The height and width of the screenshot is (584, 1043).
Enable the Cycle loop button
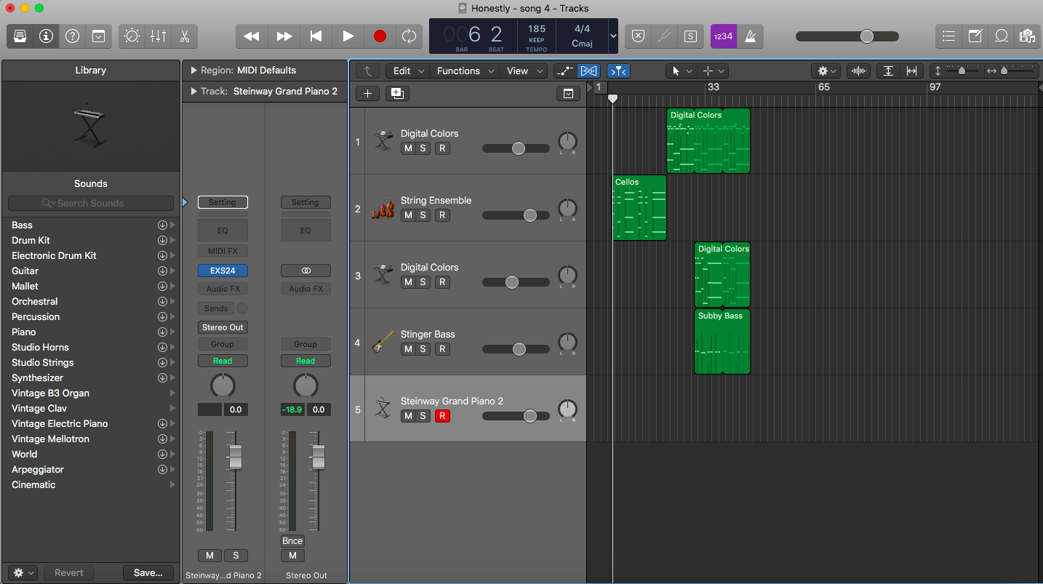[x=409, y=36]
